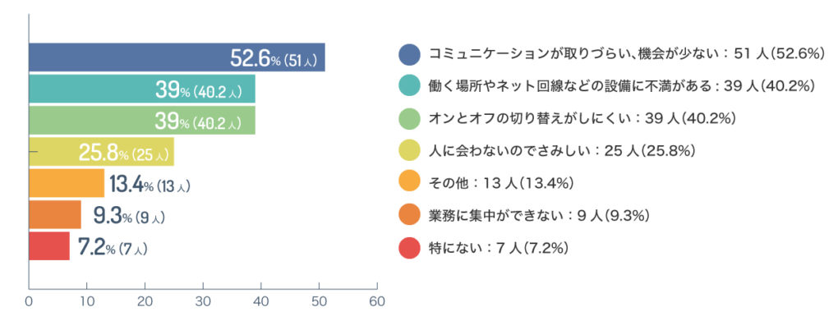The height and width of the screenshot is (321, 838).
Task: Click the red legend circle for 特にない
Action: pos(409,249)
